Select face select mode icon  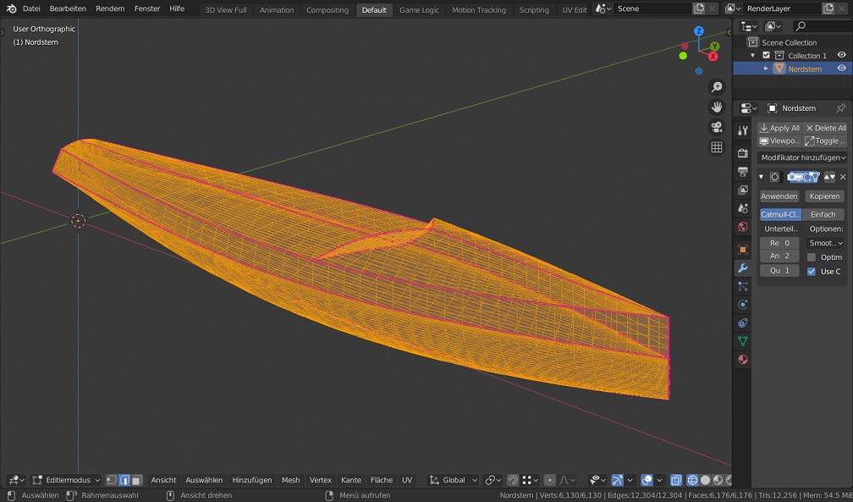[136, 480]
